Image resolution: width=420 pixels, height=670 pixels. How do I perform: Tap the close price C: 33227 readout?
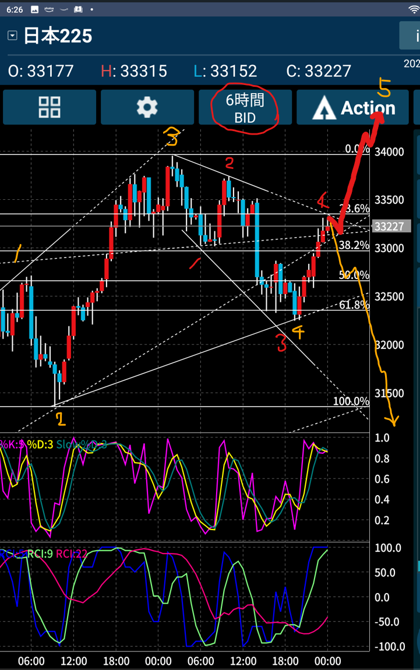click(x=319, y=71)
